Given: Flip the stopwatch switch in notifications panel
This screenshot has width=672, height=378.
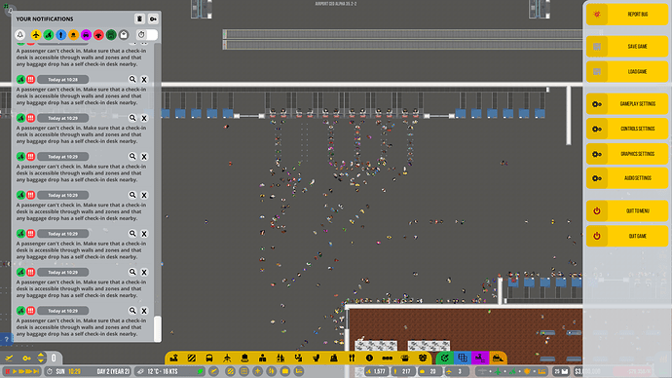Looking at the screenshot, I should pos(146,35).
